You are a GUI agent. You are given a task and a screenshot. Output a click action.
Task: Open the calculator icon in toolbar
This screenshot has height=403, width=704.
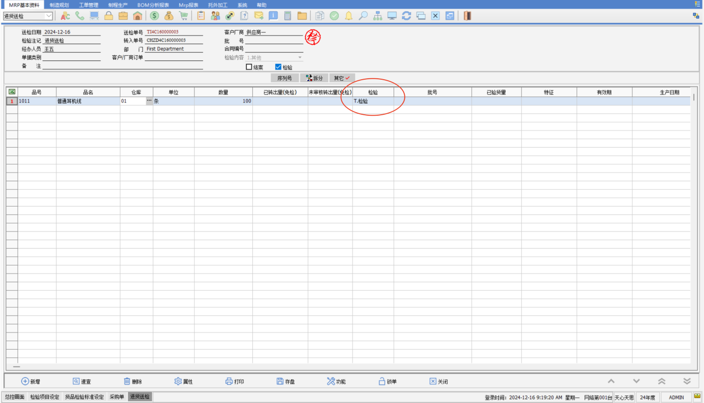(x=288, y=16)
